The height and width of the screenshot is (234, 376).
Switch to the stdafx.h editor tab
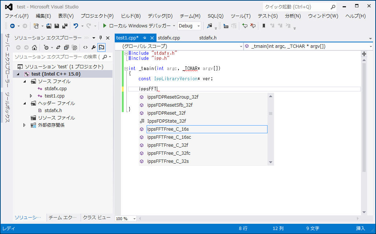coord(208,38)
